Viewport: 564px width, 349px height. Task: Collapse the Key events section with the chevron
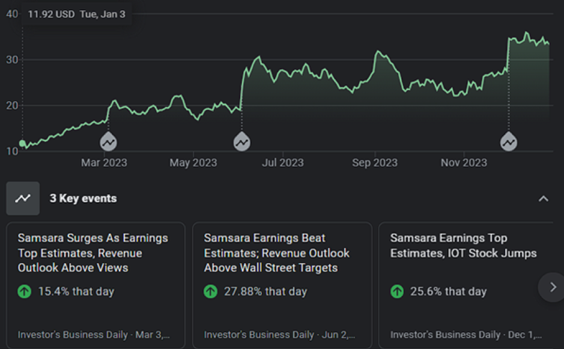pyautogui.click(x=544, y=199)
